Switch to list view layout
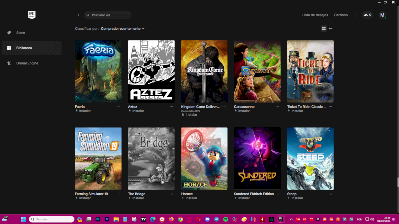This screenshot has width=399, height=224. click(331, 29)
